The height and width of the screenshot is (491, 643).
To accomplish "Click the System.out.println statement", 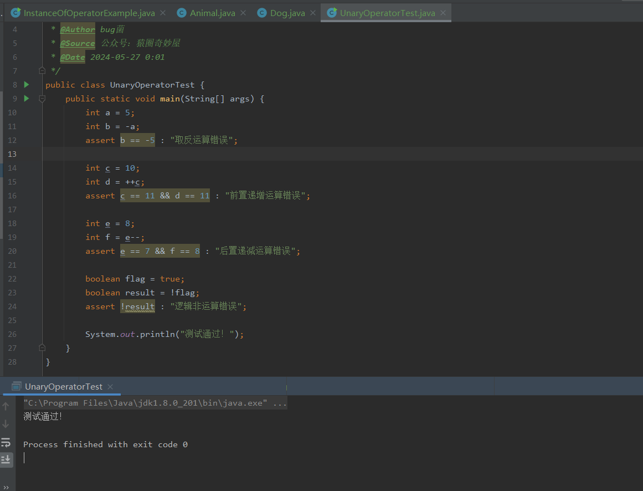I will pos(164,334).
